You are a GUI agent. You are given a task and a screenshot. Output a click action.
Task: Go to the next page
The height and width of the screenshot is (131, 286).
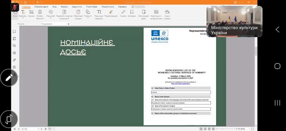coord(41,129)
